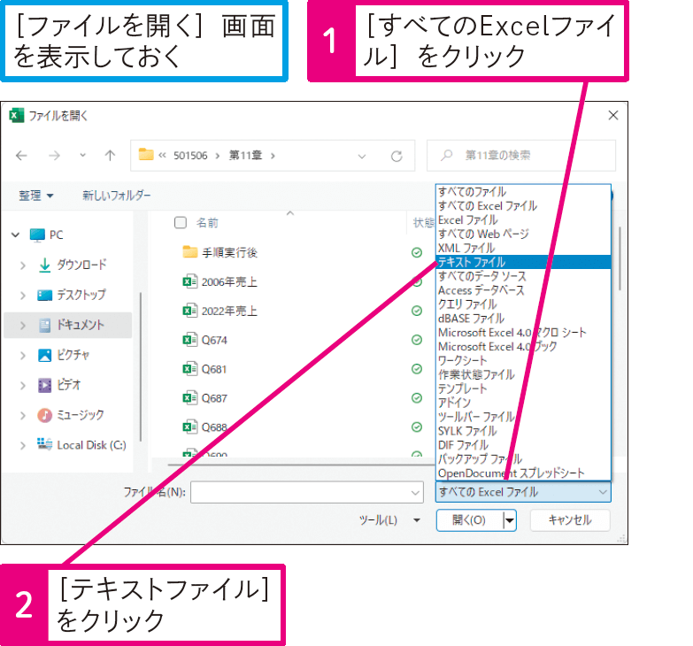
Task: Expand the デスクトップ tree node
Action: coord(23,296)
